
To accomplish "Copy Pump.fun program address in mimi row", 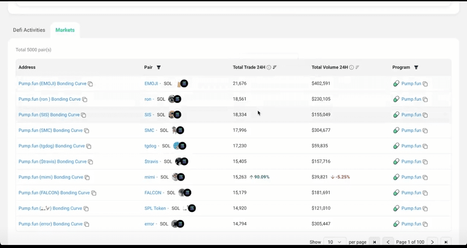I will click(425, 177).
